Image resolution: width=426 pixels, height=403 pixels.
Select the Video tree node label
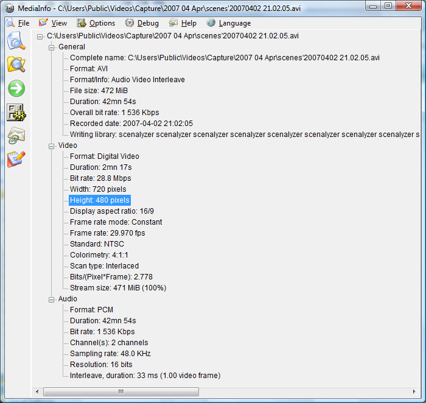pyautogui.click(x=68, y=145)
